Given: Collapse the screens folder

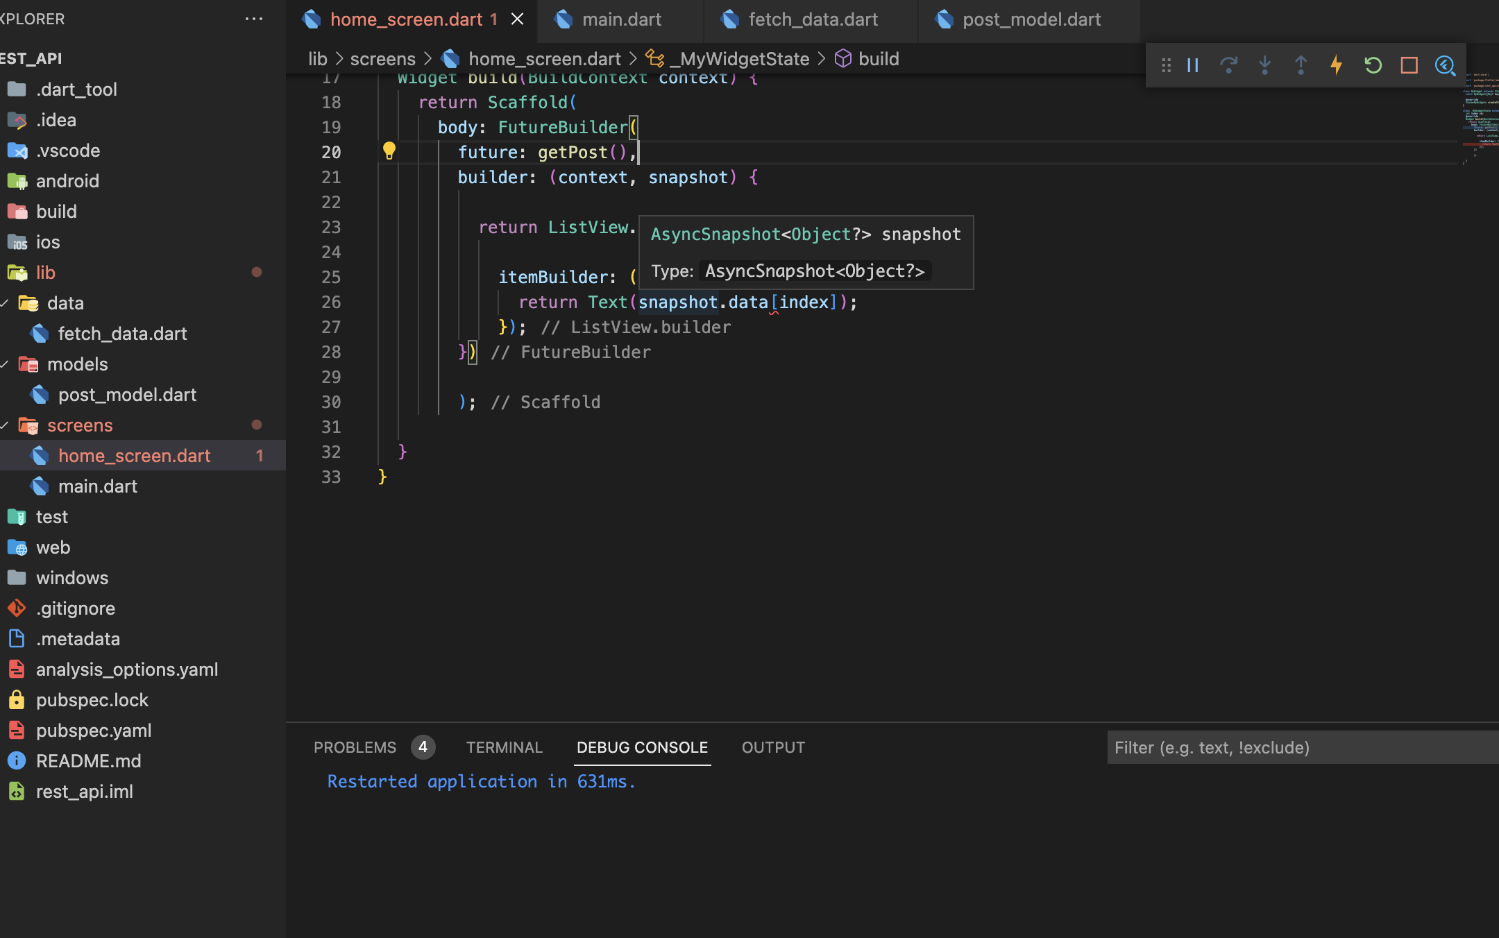Looking at the screenshot, I should (x=143, y=425).
